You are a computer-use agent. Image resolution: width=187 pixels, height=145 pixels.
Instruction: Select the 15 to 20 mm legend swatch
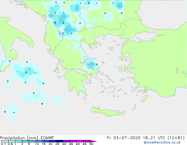tap(46, 141)
